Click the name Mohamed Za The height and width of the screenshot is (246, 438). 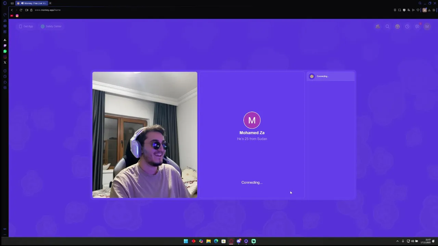tap(252, 133)
